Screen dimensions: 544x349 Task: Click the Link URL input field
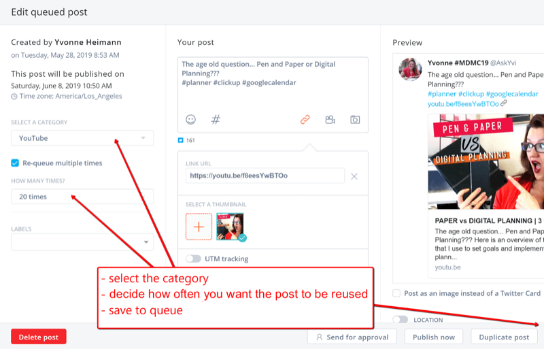[x=265, y=176]
